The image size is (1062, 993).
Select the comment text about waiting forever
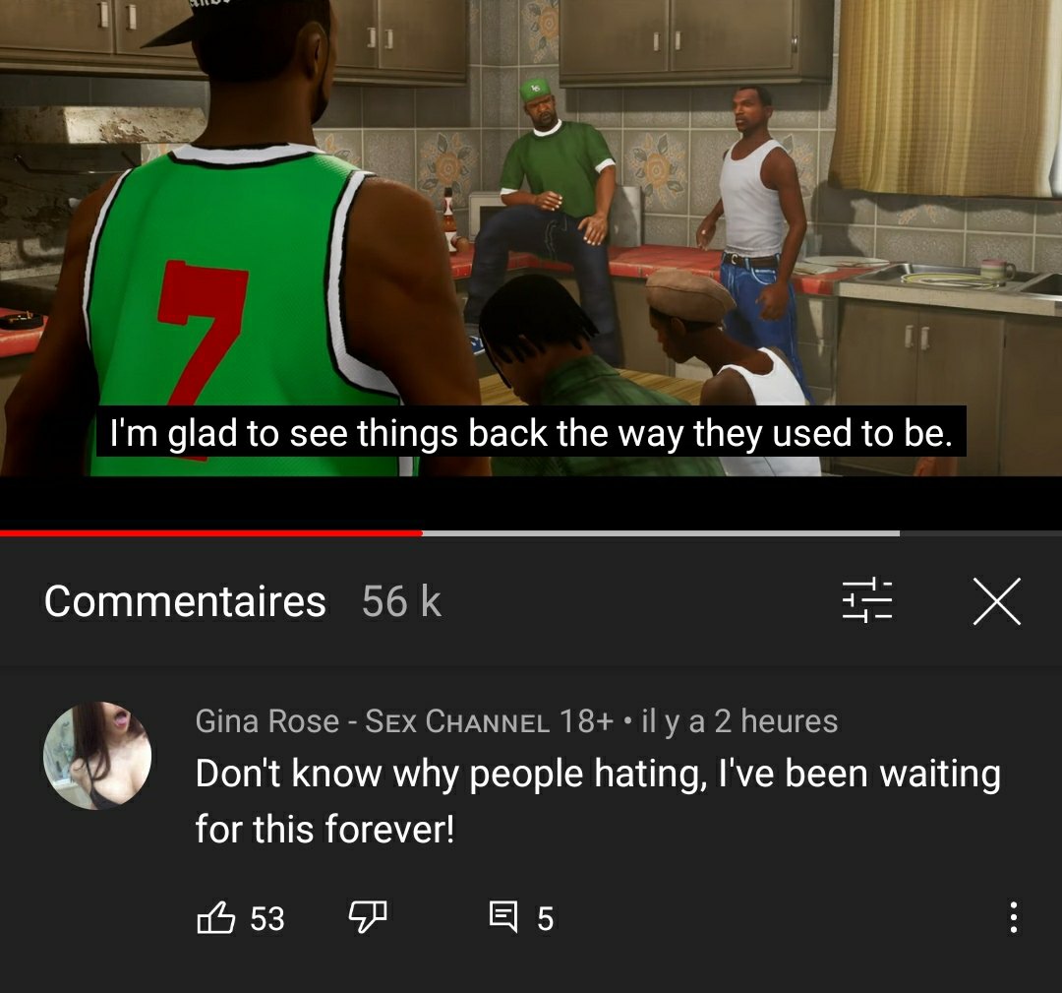pos(598,800)
